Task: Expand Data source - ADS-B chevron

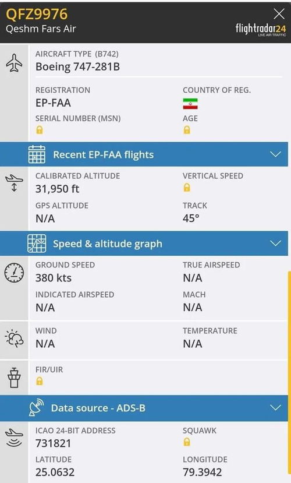Action: click(x=275, y=407)
